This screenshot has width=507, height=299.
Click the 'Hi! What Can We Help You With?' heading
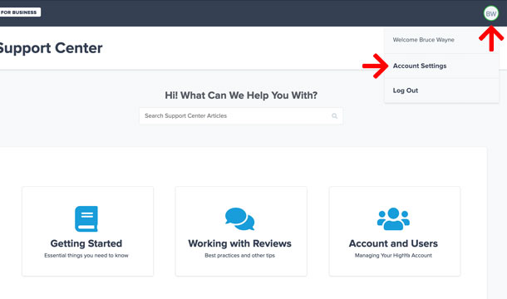(241, 96)
